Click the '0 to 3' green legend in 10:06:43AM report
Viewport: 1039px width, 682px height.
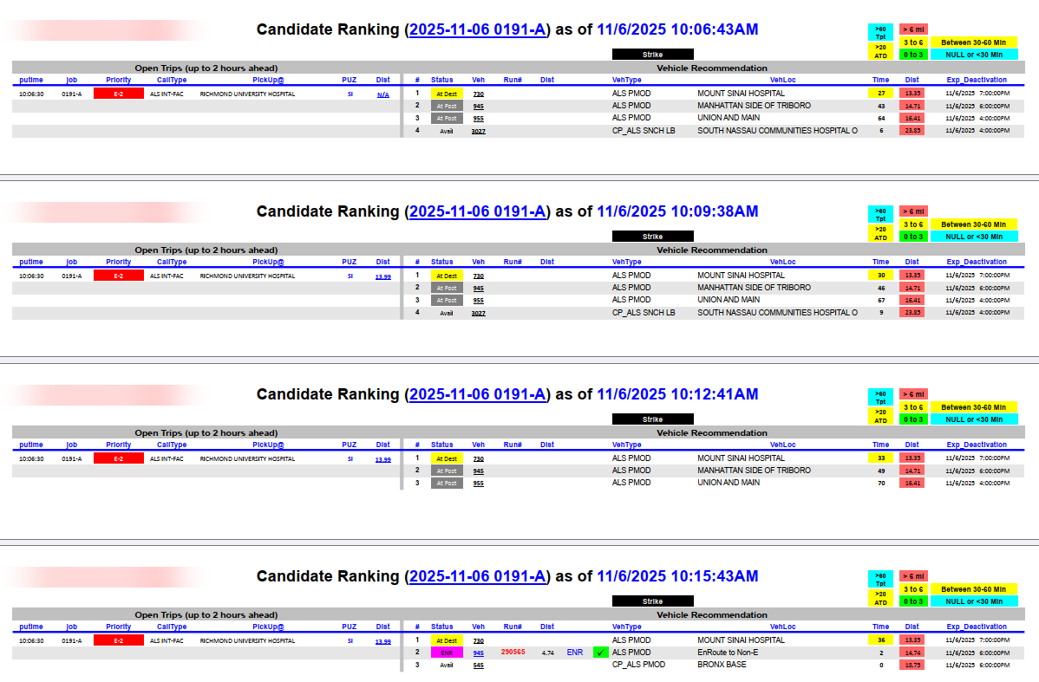pos(913,55)
